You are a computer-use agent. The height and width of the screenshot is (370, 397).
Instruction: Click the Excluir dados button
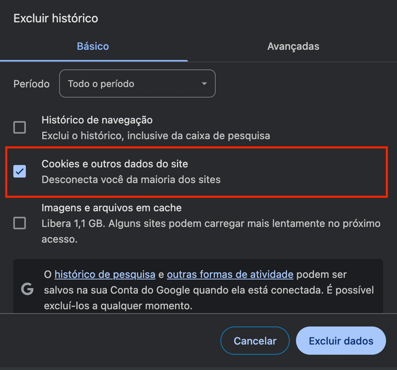341,341
